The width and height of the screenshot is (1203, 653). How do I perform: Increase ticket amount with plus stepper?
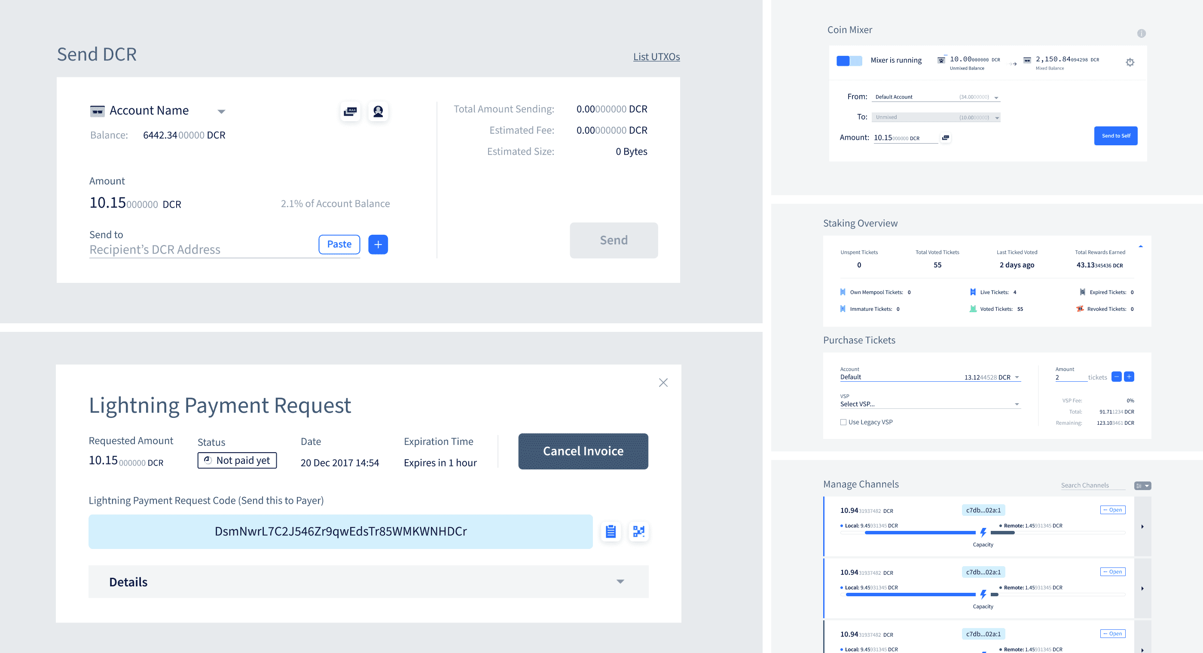(1129, 377)
